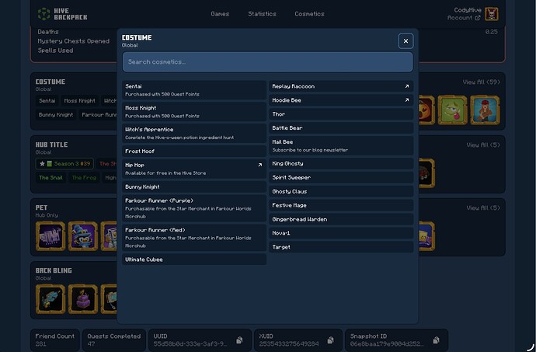Click the Moss Knight tag in the background panel
The image size is (536, 352).
[x=80, y=100]
